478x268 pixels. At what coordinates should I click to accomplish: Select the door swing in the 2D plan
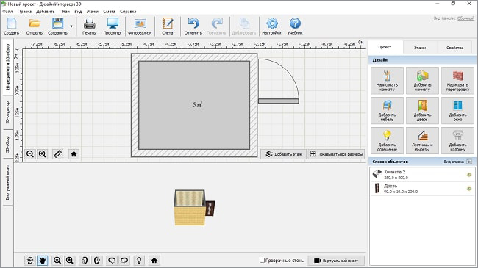[278, 81]
